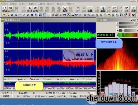Click the 粘贴 (Paste) toolbar button

[41, 9]
